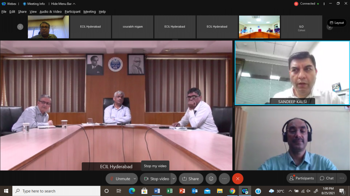The image size is (350, 196).
Task: Open the Layout options
Action: pyautogui.click(x=337, y=23)
